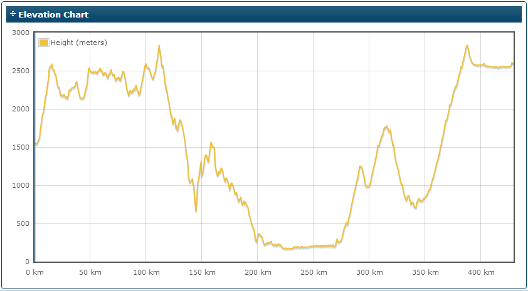The height and width of the screenshot is (291, 528).
Task: Select the elevation peak between 300 and 350 km
Action: coord(386,127)
